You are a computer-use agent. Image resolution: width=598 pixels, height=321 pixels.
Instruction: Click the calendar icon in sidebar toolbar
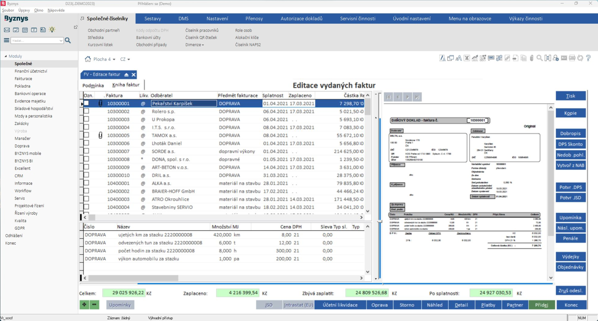tap(25, 30)
